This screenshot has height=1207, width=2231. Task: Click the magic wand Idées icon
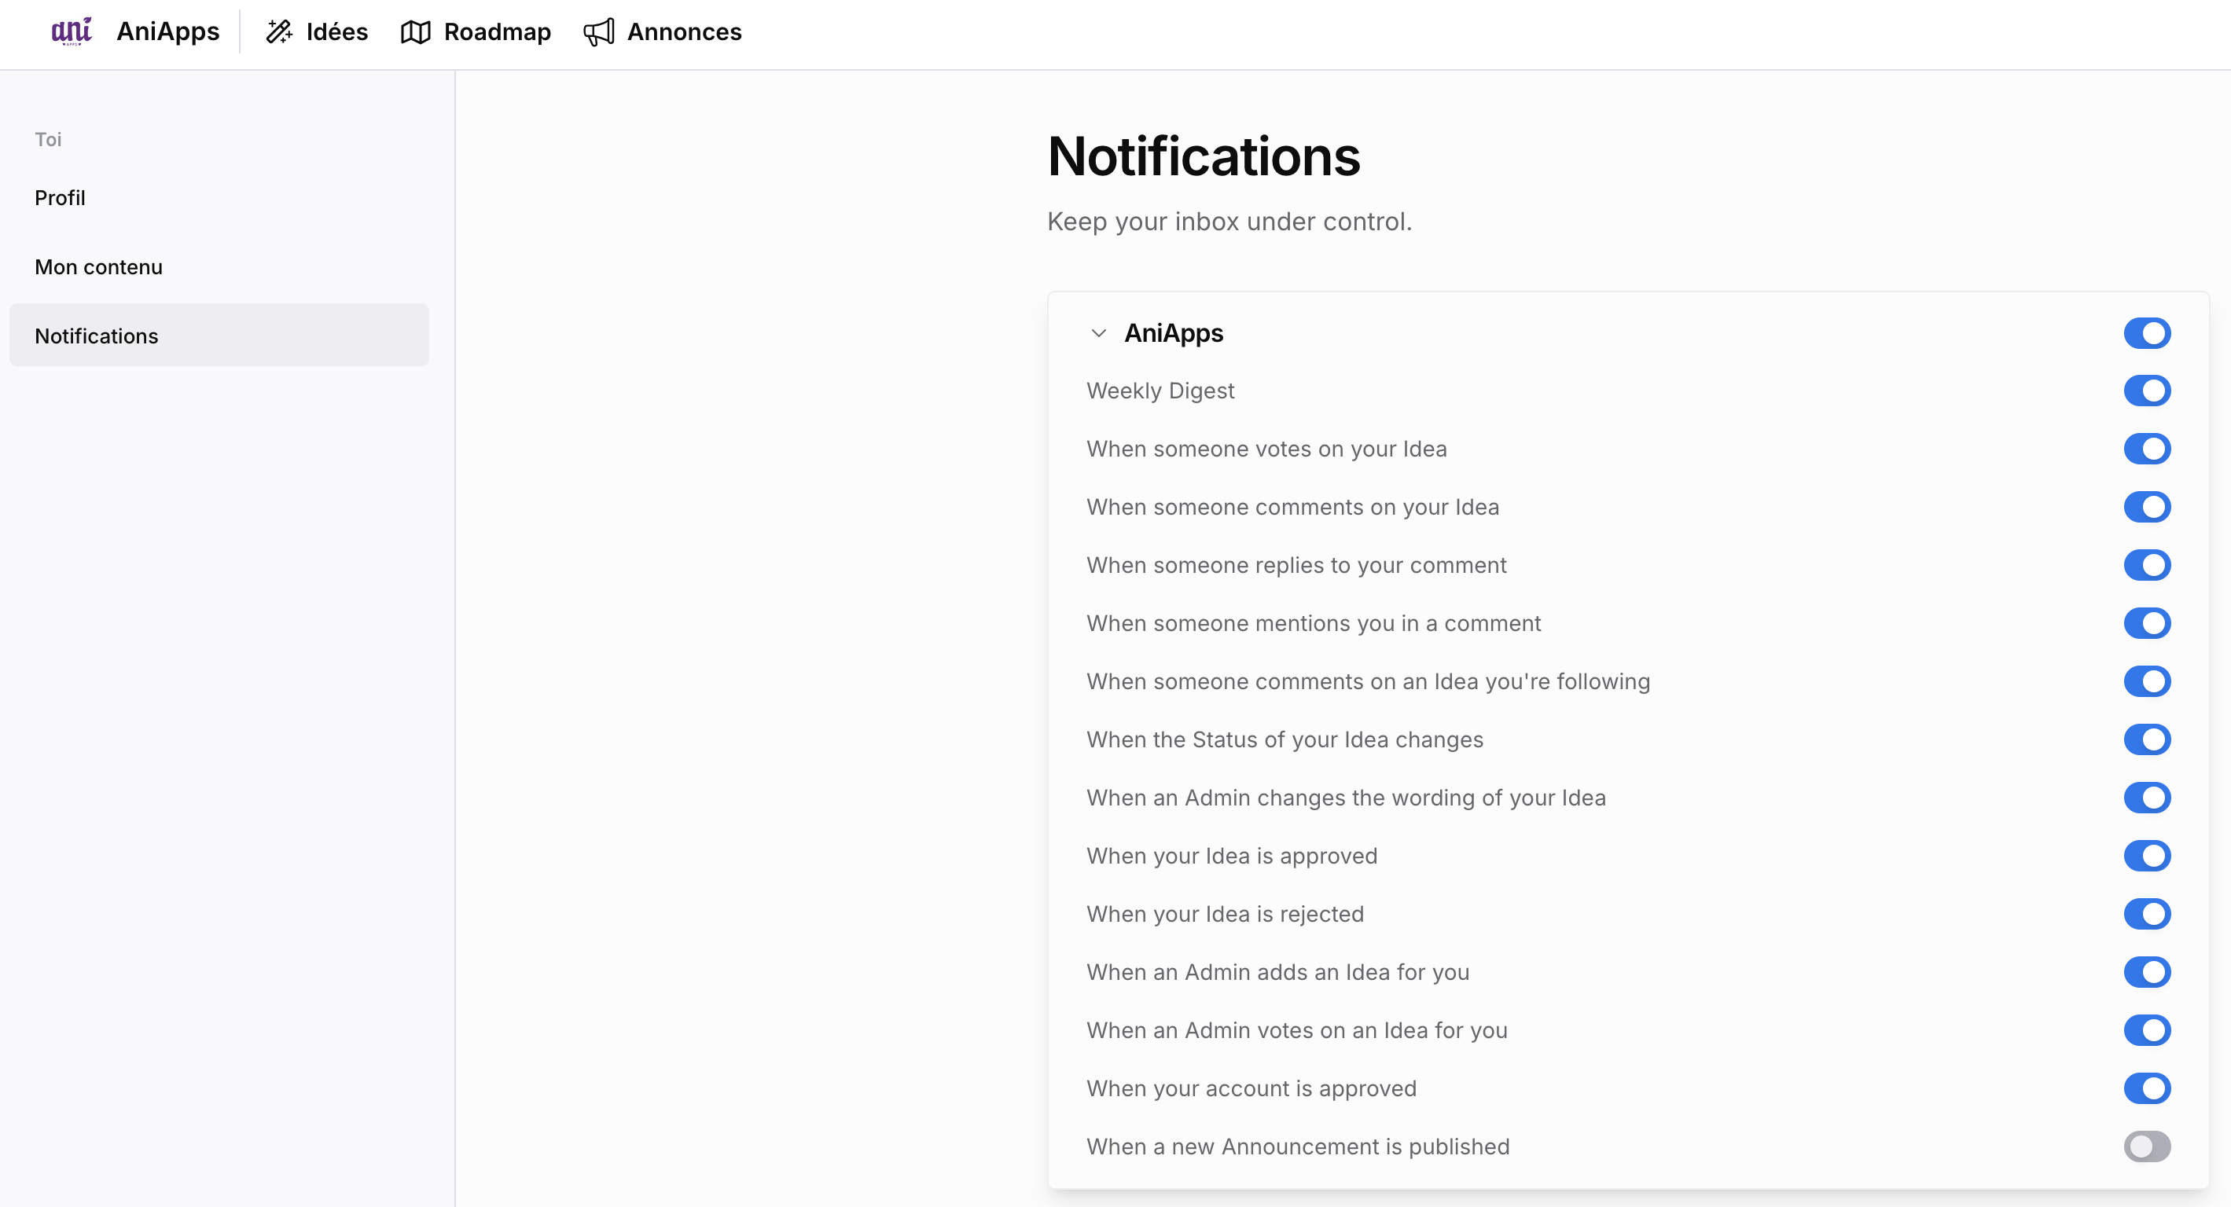point(279,32)
